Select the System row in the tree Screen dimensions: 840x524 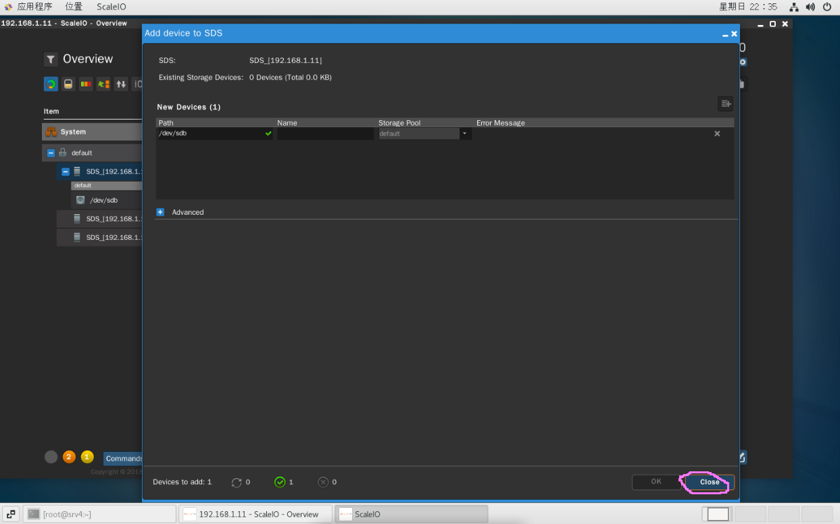pyautogui.click(x=92, y=132)
